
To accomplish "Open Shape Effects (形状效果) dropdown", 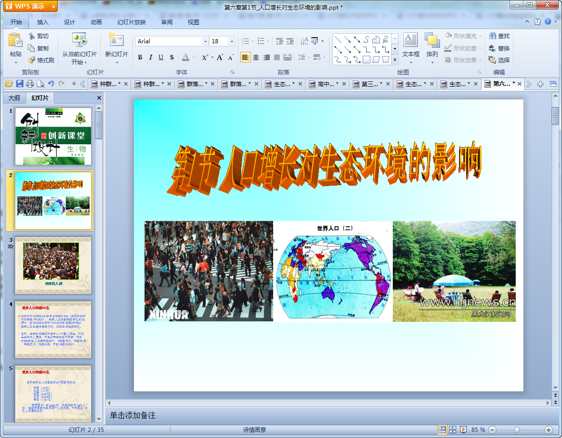I will tap(463, 60).
